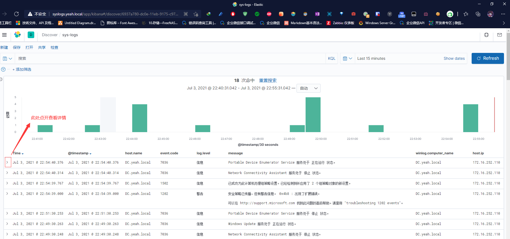Click Windows Update 服务处于 正在运行 message
Screen dimensions: 510x239
[262, 224]
